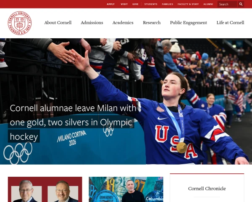Select Life at Cornell menu item

(230, 23)
